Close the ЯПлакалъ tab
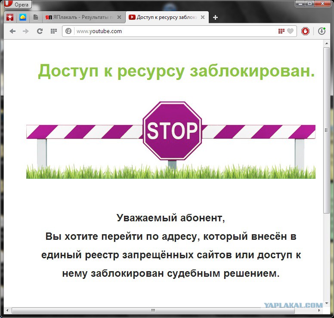This screenshot has height=318, width=334. [x=119, y=17]
